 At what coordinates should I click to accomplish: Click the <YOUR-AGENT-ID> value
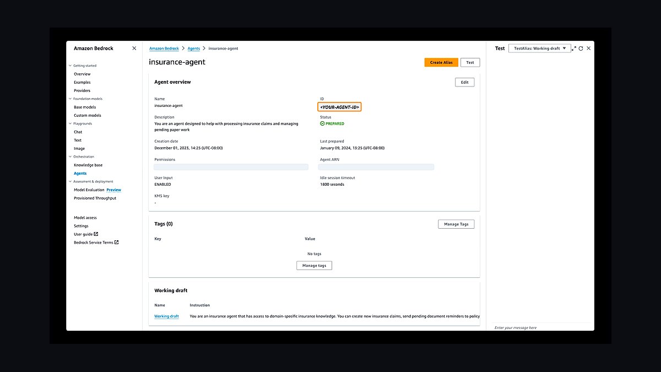(x=339, y=107)
